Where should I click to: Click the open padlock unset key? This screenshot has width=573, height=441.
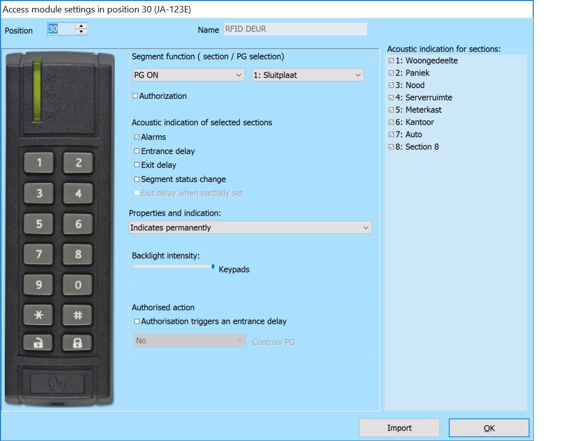38,343
